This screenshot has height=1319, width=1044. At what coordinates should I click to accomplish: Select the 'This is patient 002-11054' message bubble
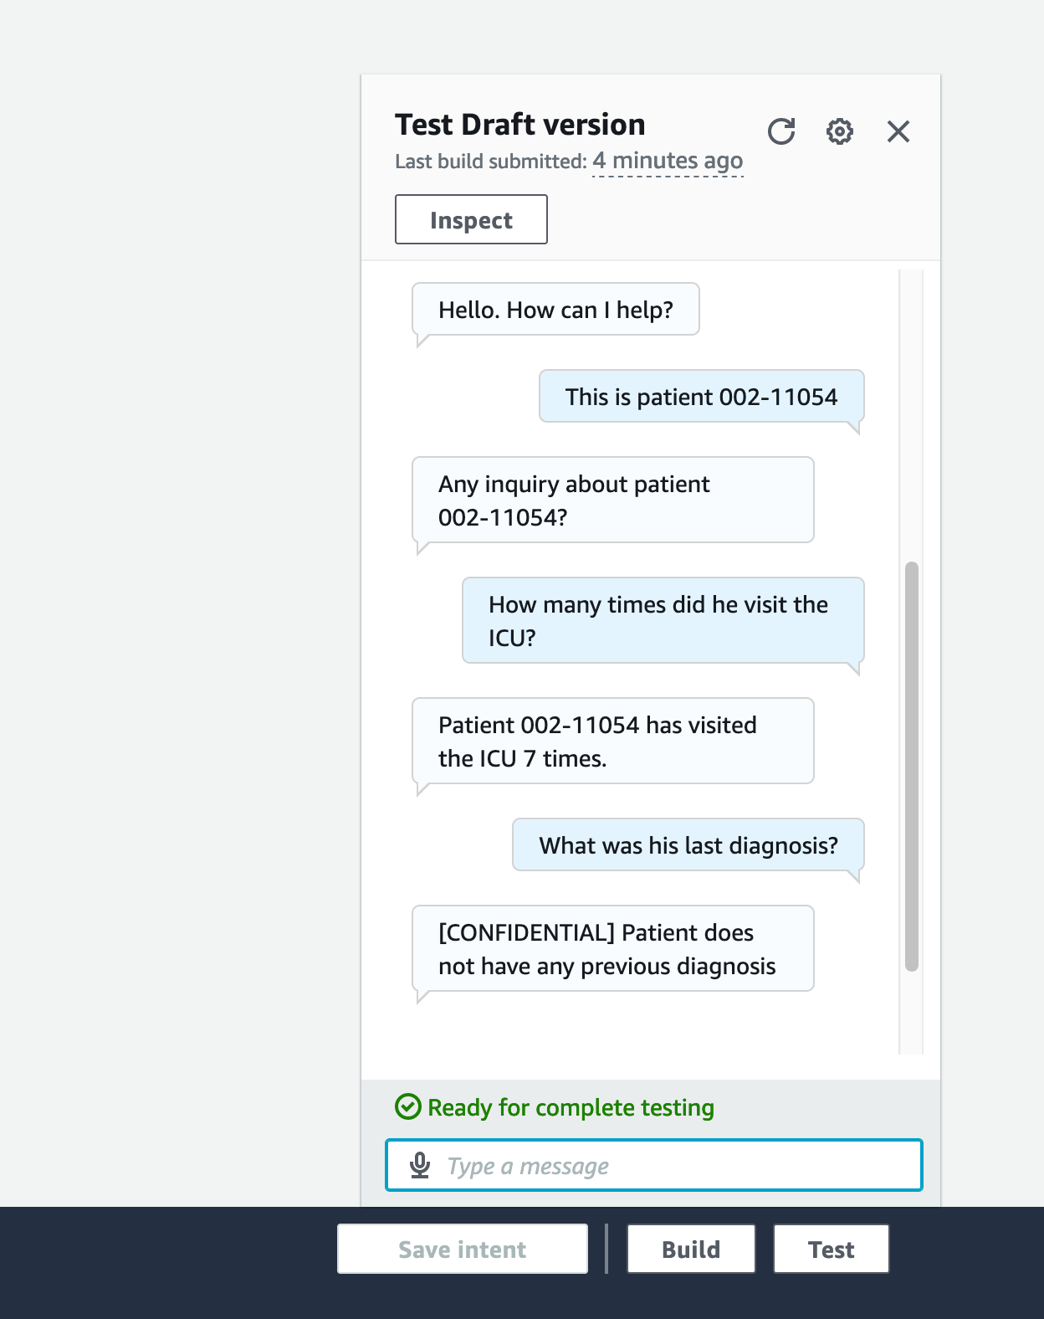click(701, 397)
